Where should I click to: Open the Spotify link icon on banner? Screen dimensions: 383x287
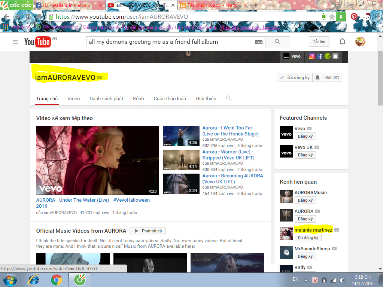(328, 56)
